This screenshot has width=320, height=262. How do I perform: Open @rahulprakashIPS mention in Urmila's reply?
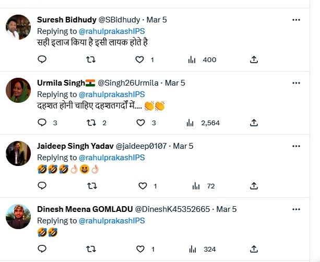click(111, 94)
